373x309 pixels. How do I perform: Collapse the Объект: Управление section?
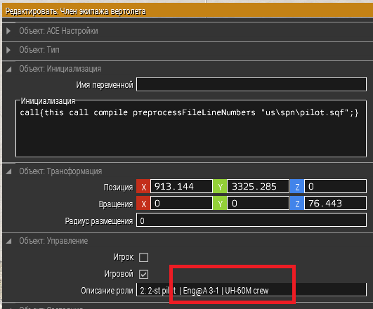[x=9, y=241]
